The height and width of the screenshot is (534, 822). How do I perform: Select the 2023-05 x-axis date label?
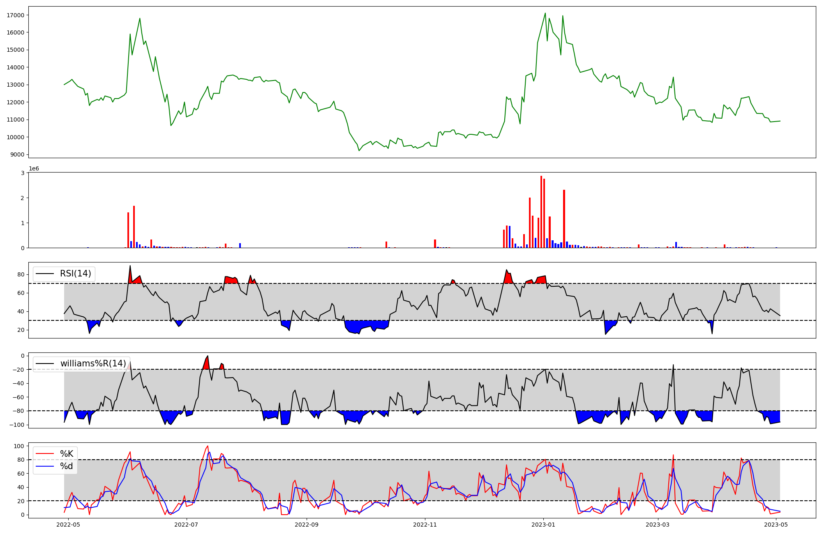click(776, 525)
